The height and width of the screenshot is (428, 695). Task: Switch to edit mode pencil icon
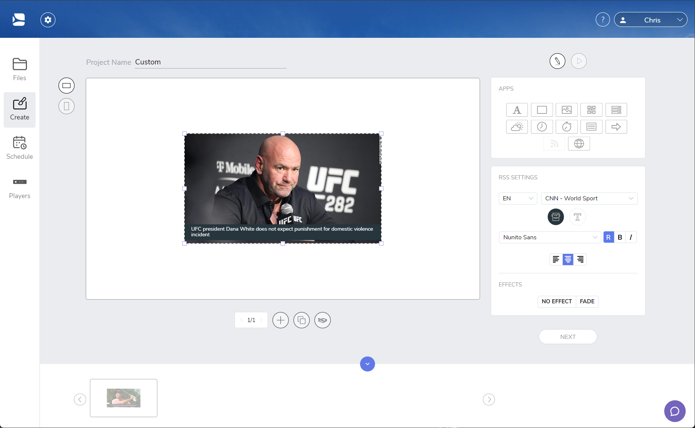[557, 61]
